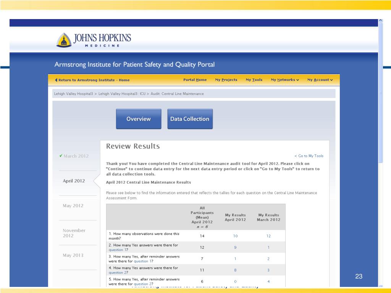
Task: Select April 2012 in the period sidebar
Action: point(74,181)
